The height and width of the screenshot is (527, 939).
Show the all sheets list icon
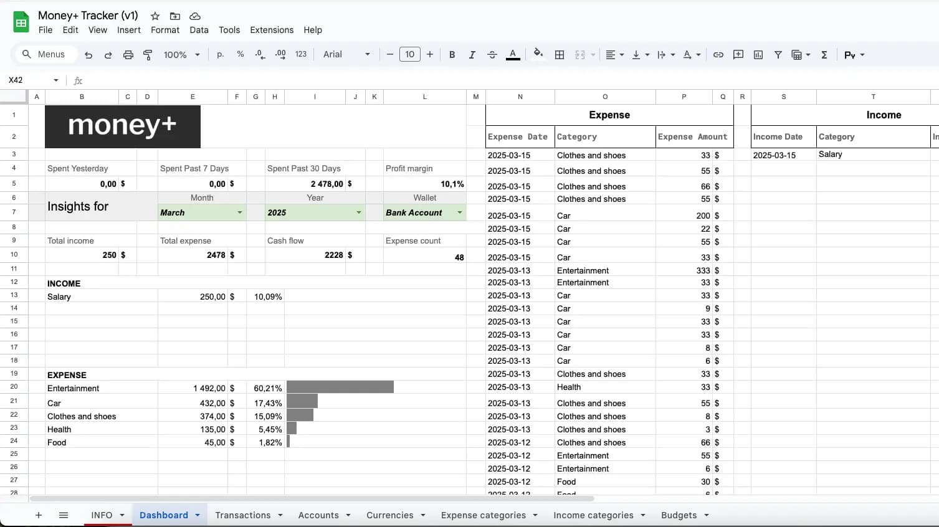64,515
